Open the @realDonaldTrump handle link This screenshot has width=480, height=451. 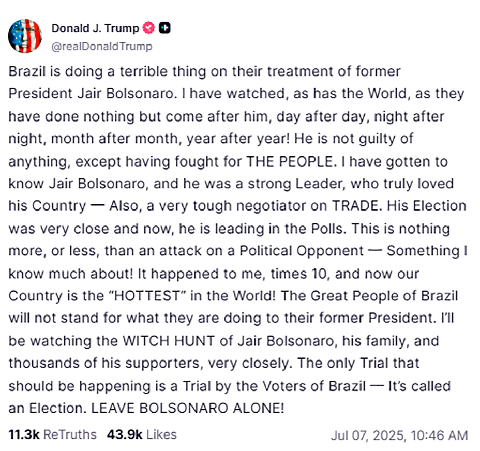tap(102, 46)
